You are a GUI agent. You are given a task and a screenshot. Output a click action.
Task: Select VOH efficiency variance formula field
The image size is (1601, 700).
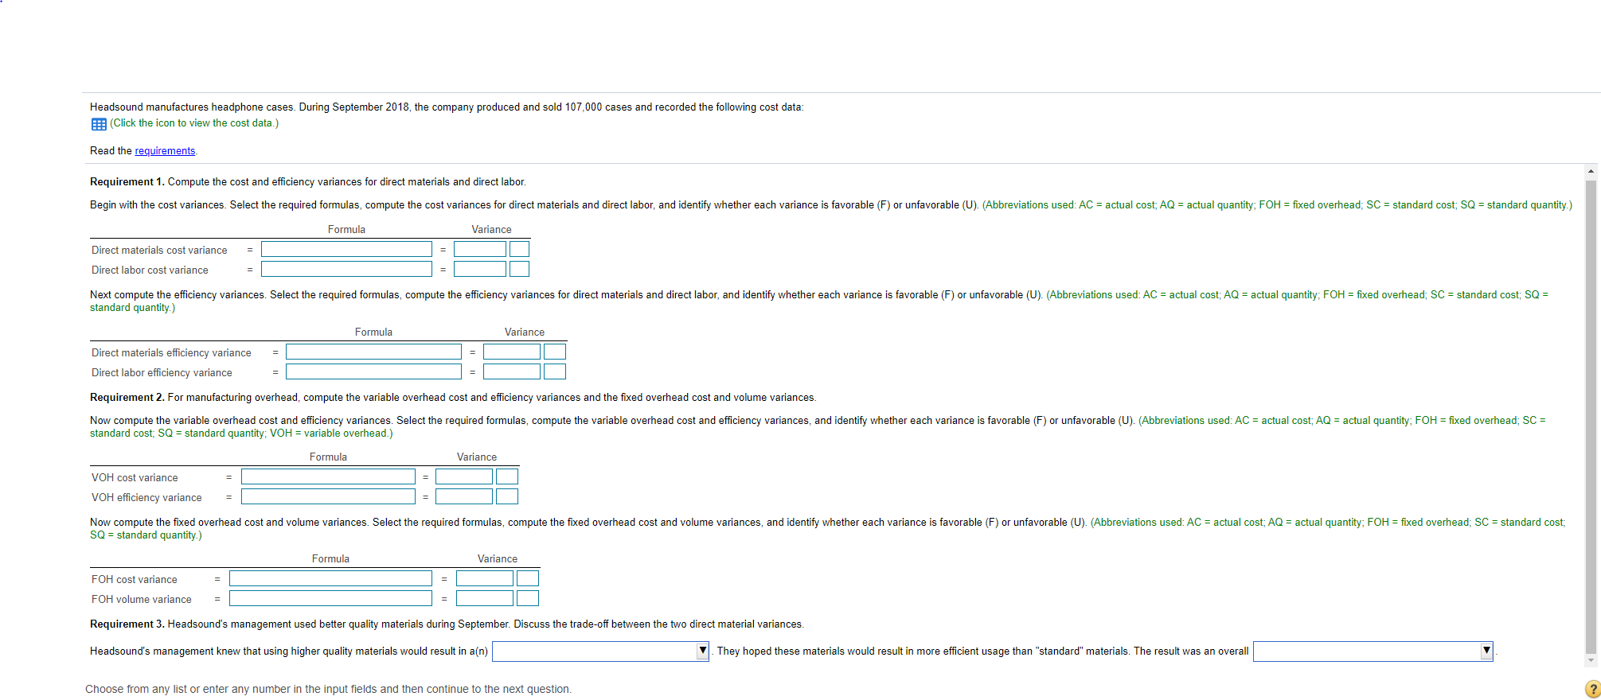[x=328, y=497]
